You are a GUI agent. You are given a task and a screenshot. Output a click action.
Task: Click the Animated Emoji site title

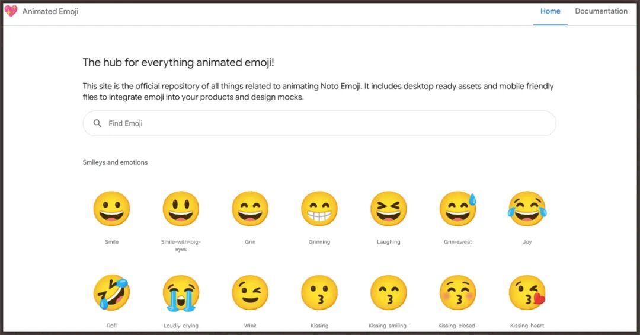pos(50,11)
